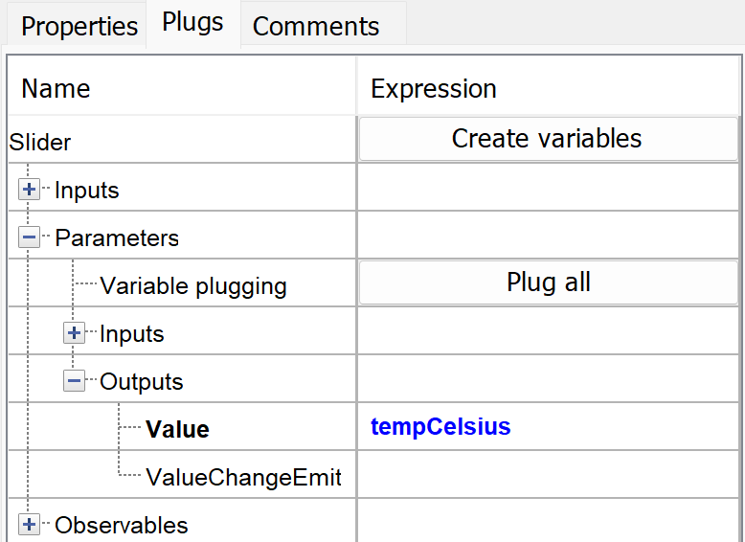Select the ValueChangeEmit output item
Viewport: 745px width, 542px height.
point(243,477)
